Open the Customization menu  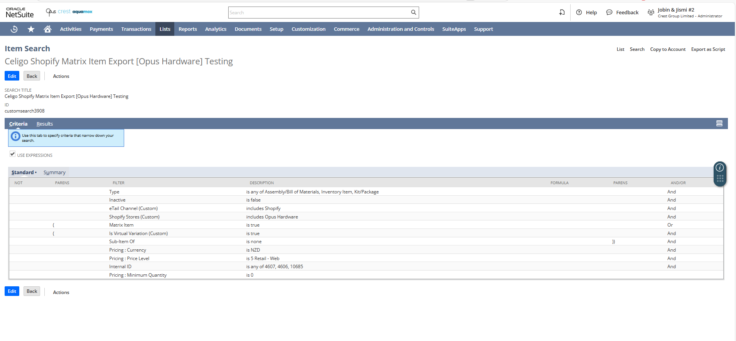[308, 29]
